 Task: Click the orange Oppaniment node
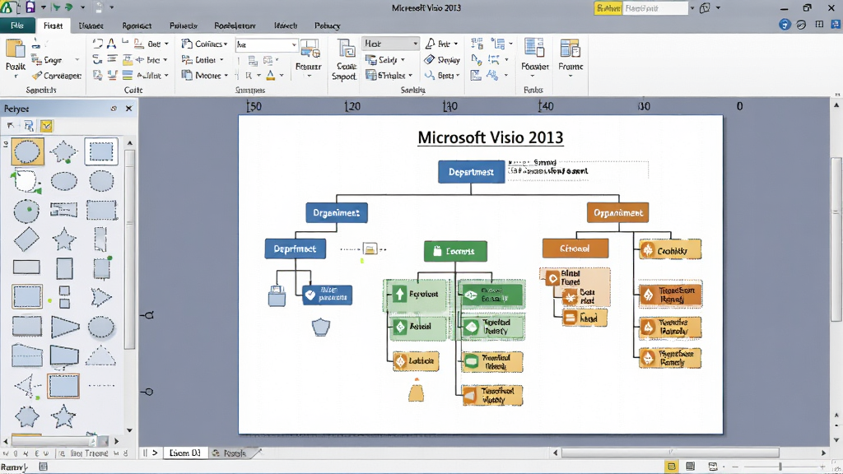pos(617,213)
